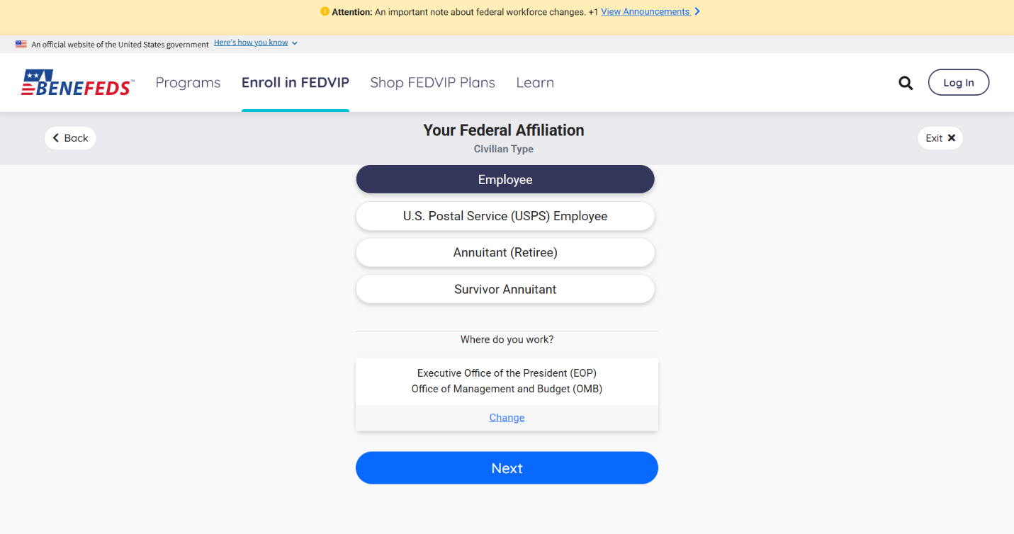Open the View Announcements link
This screenshot has height=534, width=1014.
point(645,11)
